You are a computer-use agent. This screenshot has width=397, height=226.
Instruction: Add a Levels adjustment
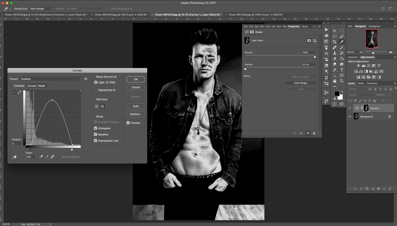pyautogui.click(x=364, y=66)
